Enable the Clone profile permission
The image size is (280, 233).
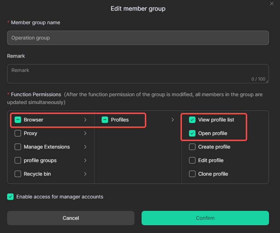pos(192,174)
